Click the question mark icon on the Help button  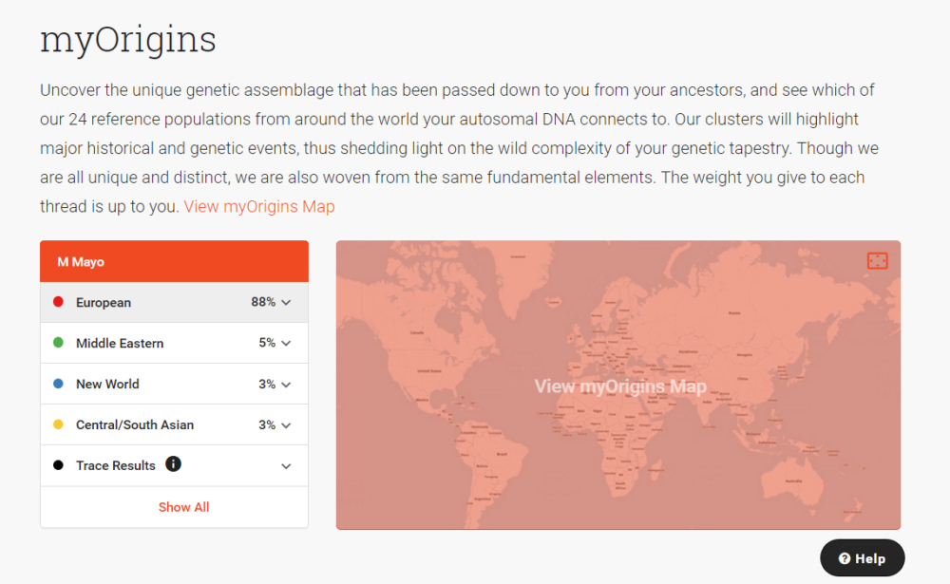[x=845, y=557]
